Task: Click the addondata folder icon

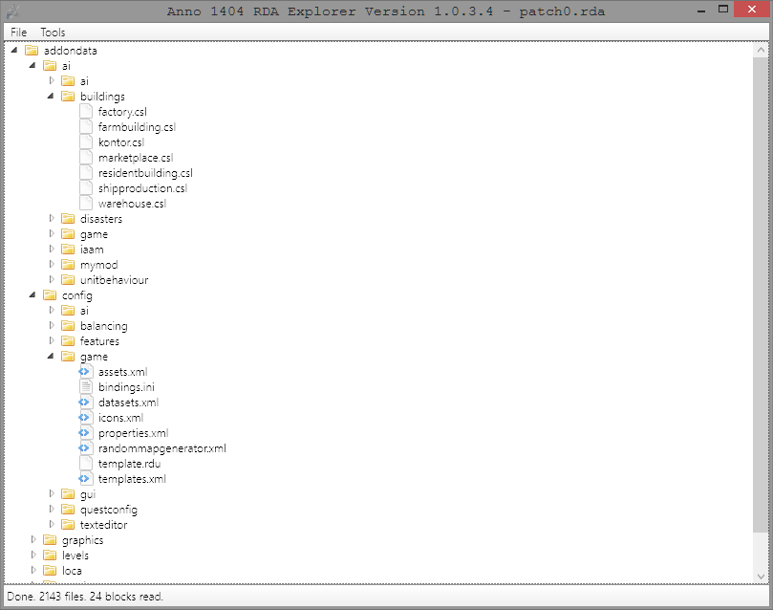Action: 32,51
